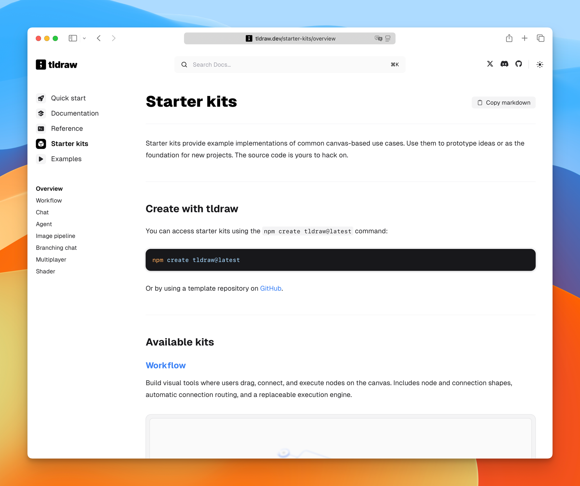Open the Documentation section
580x486 pixels.
[x=75, y=113]
